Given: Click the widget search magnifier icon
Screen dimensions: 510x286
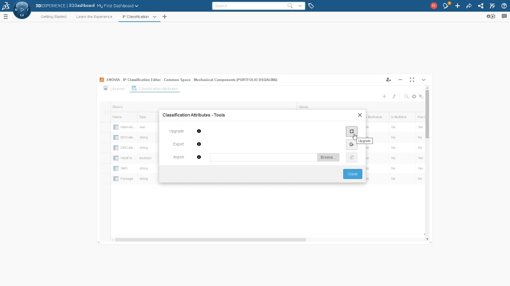Looking at the screenshot, I should point(406,96).
